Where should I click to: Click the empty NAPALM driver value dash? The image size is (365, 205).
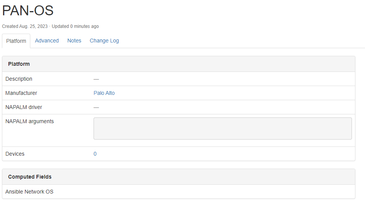pyautogui.click(x=96, y=107)
